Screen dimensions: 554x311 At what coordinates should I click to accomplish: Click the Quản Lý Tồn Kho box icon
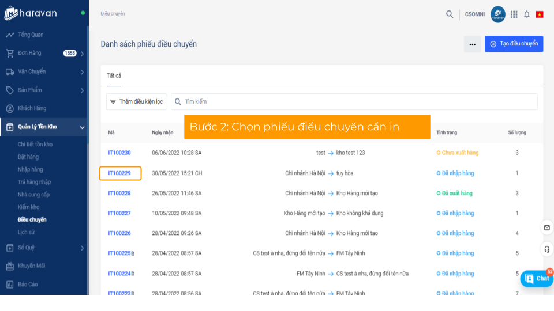pos(10,127)
